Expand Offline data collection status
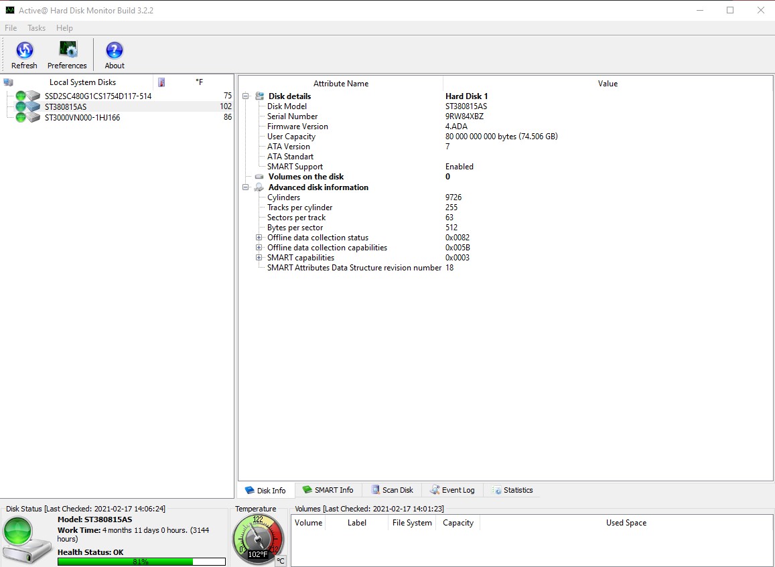Viewport: 775px width, 567px height. 259,238
